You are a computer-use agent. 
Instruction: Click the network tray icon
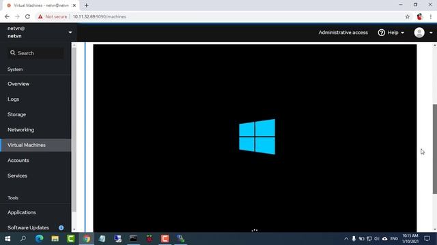pyautogui.click(x=369, y=239)
